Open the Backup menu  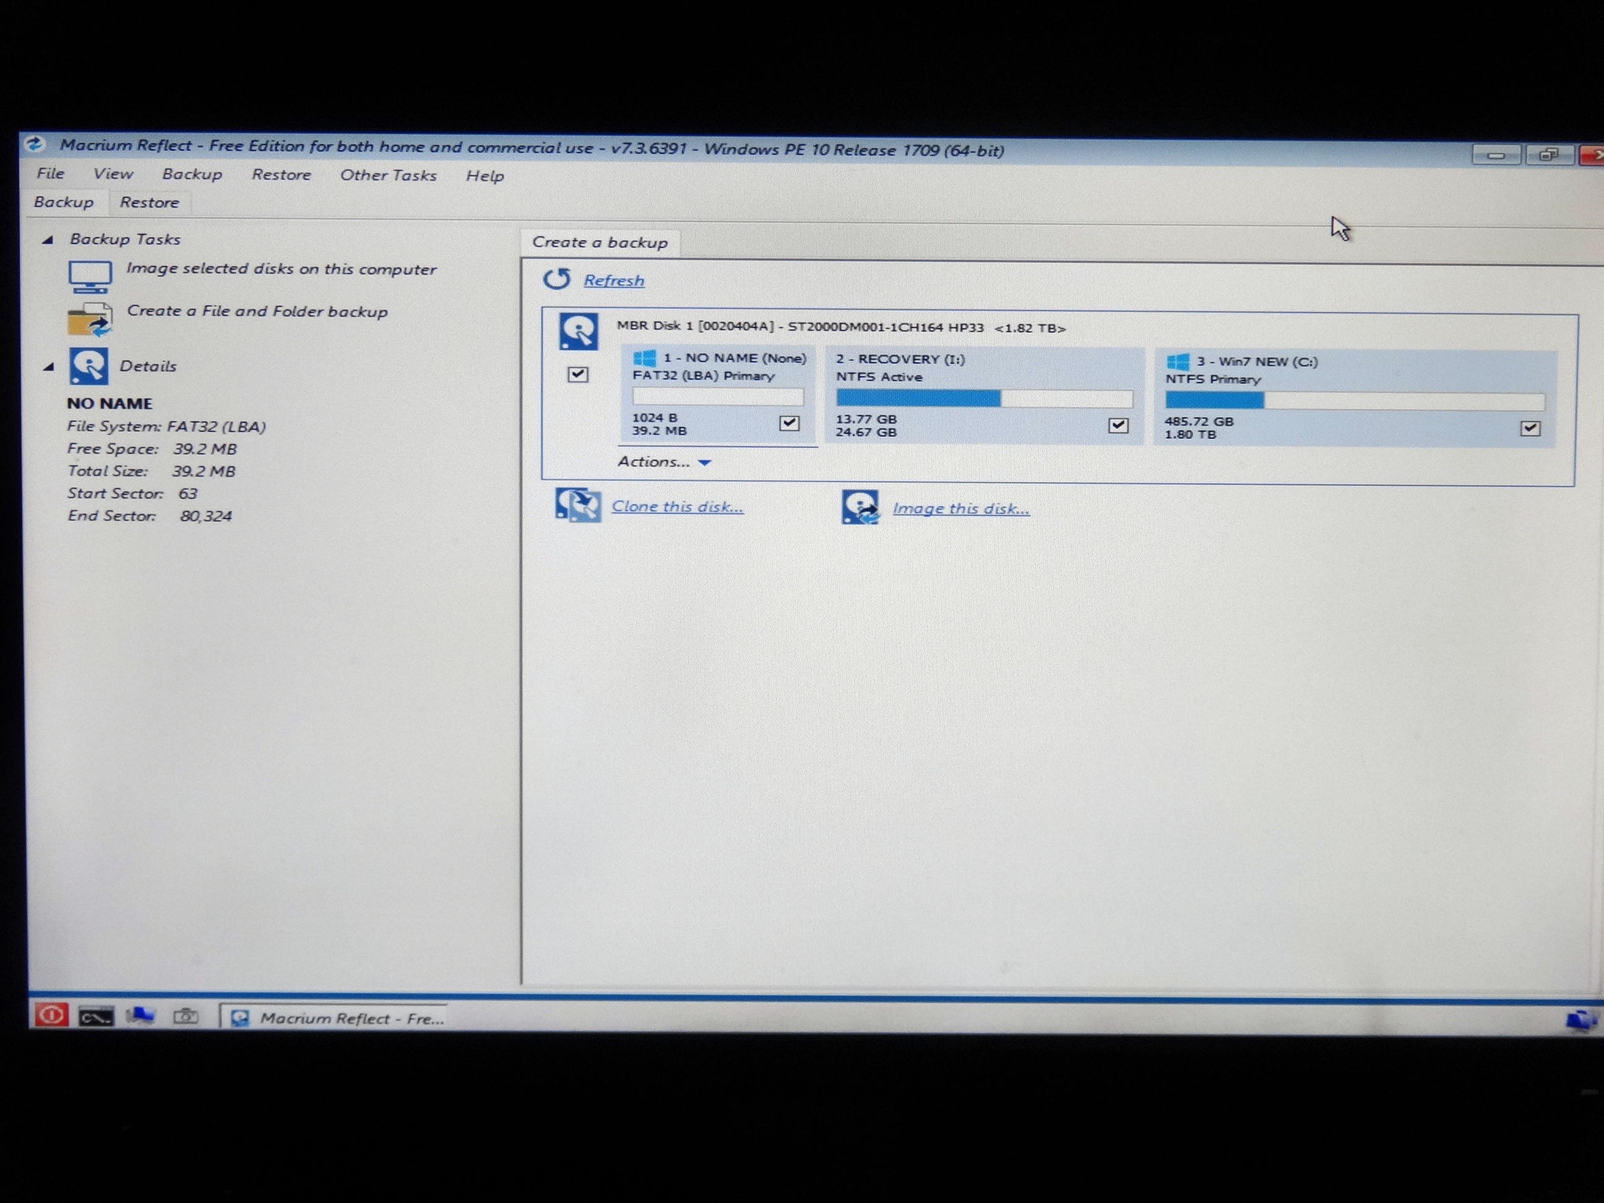pos(192,175)
